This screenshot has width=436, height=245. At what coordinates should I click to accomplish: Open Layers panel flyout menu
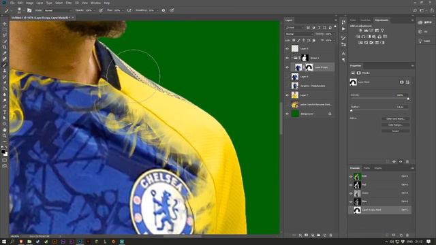(x=335, y=20)
